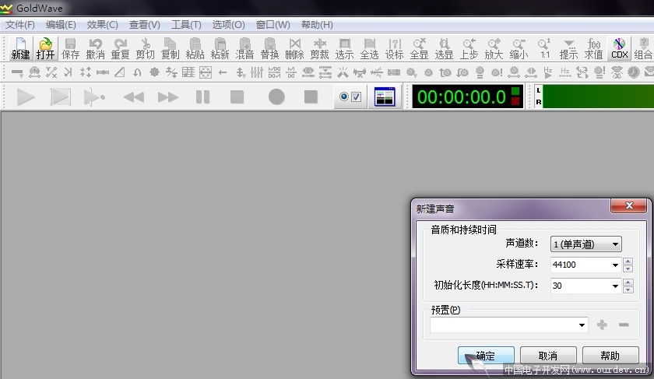
Task: Increase initial length with up stepper
Action: point(628,282)
